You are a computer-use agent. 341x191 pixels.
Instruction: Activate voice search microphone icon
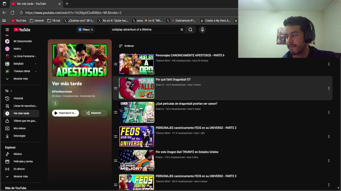(202, 30)
